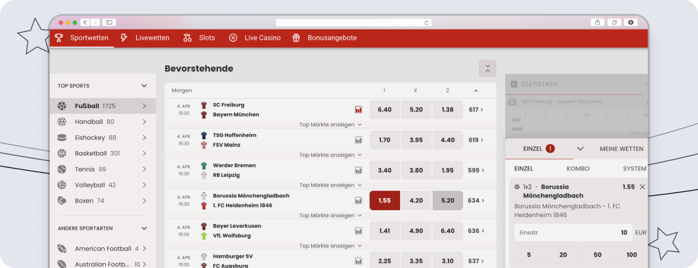Image resolution: width=698 pixels, height=268 pixels.
Task: Expand Top Märkte anzeigen under TSG Hoffenheim
Action: [330, 155]
